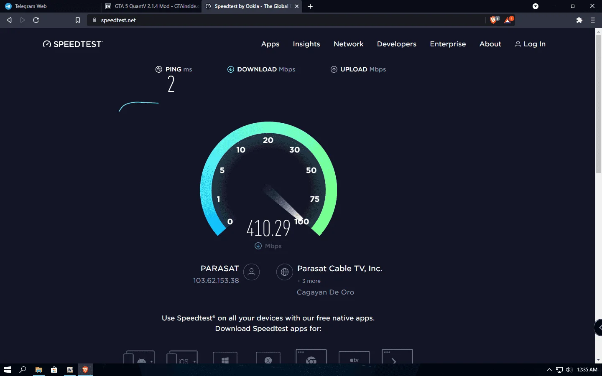This screenshot has width=602, height=376.
Task: Open the CLI app download icon
Action: pyautogui.click(x=397, y=356)
